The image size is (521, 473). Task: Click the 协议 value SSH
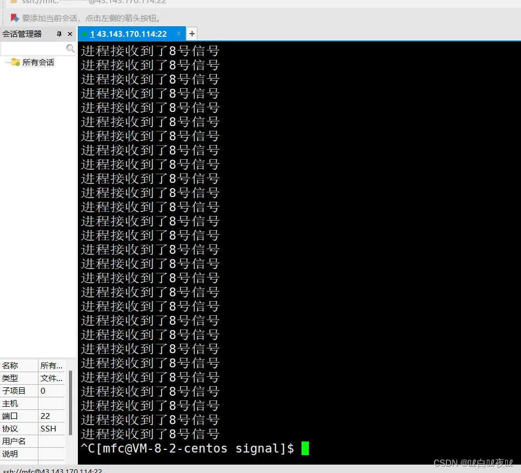(x=48, y=428)
